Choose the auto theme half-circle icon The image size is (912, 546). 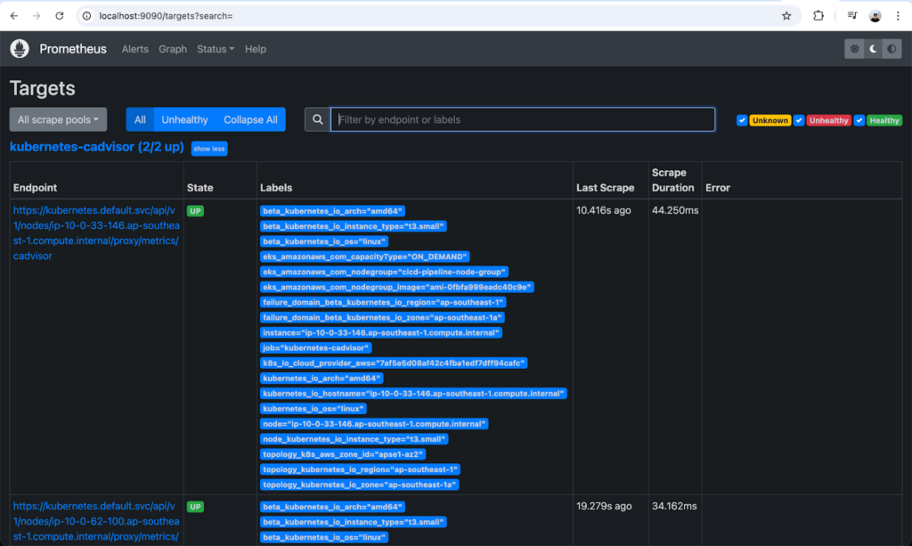pyautogui.click(x=892, y=49)
